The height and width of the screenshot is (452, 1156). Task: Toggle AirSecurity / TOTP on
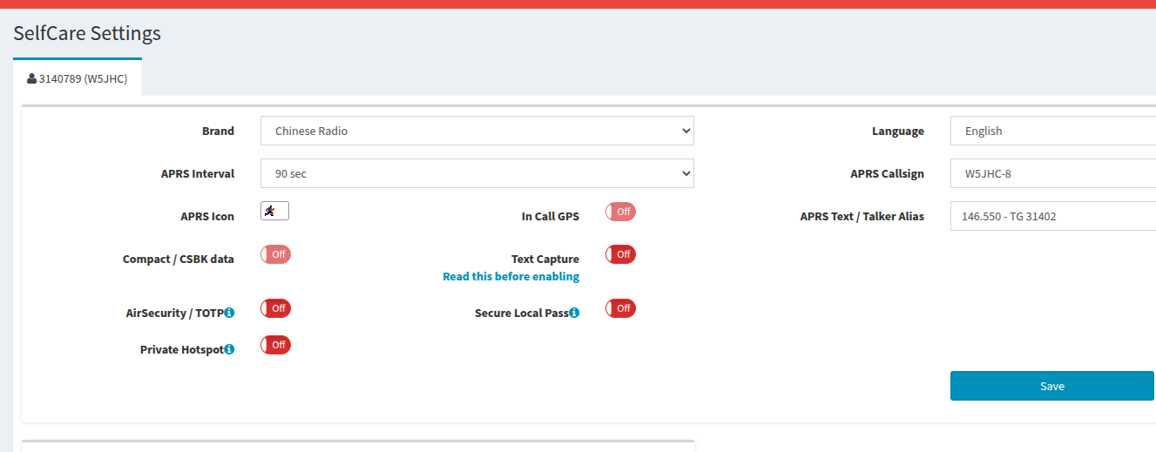click(x=275, y=308)
